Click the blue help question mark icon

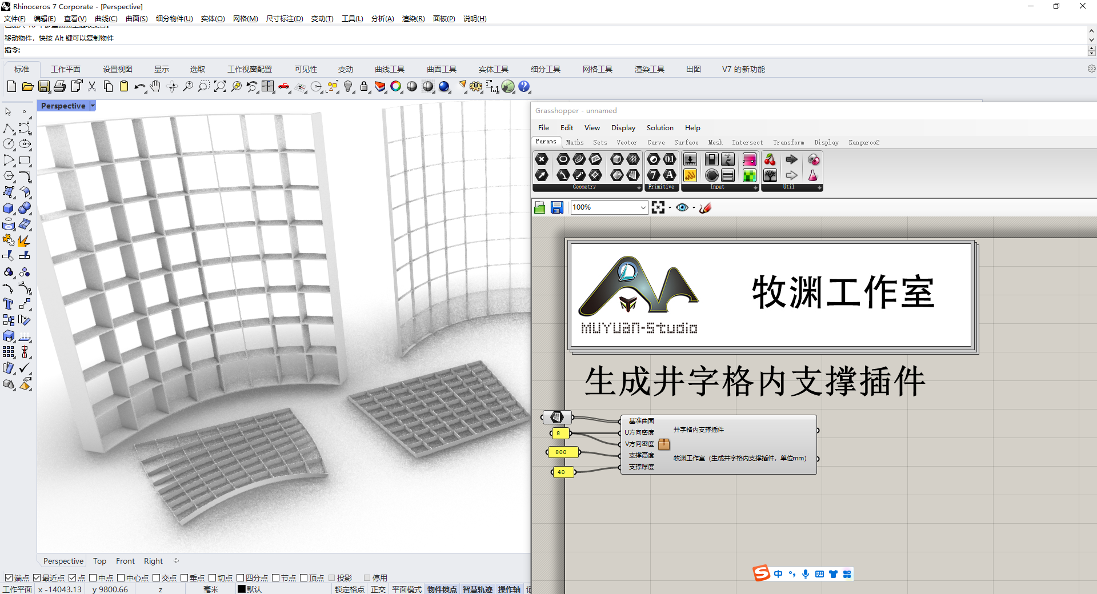(x=524, y=87)
